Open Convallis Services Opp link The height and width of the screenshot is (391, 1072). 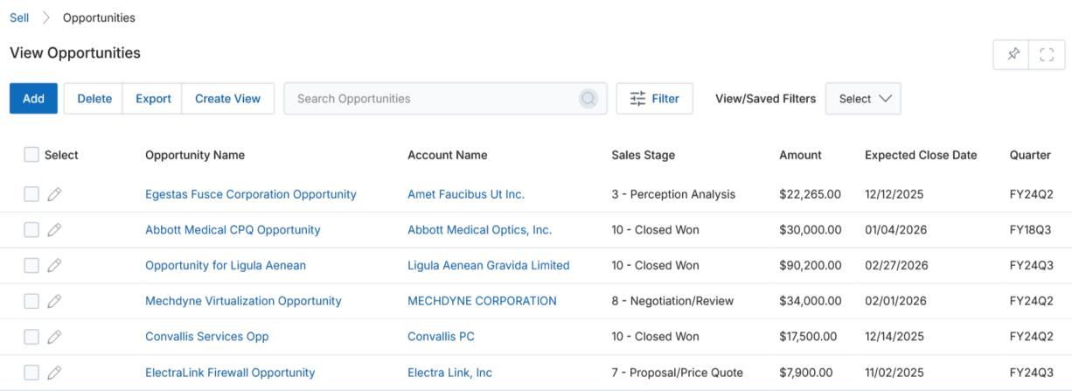click(207, 337)
